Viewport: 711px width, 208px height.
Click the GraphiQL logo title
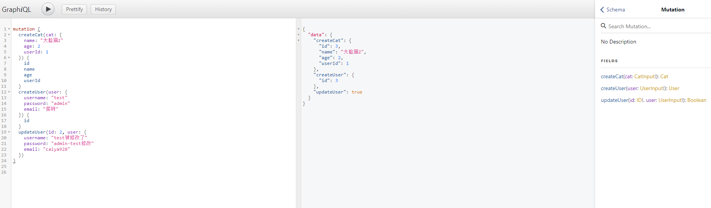click(16, 10)
